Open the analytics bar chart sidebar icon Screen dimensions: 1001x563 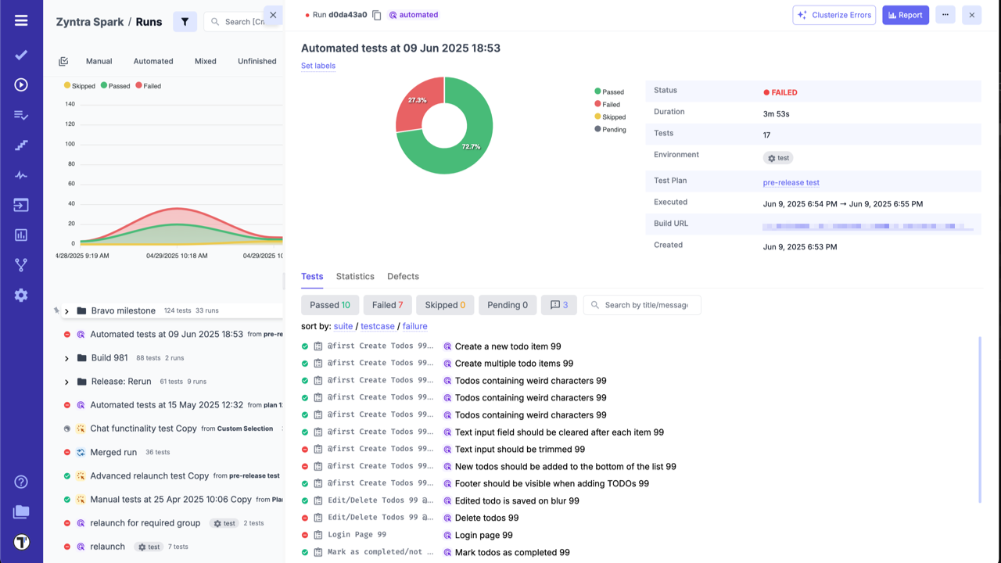[21, 235]
